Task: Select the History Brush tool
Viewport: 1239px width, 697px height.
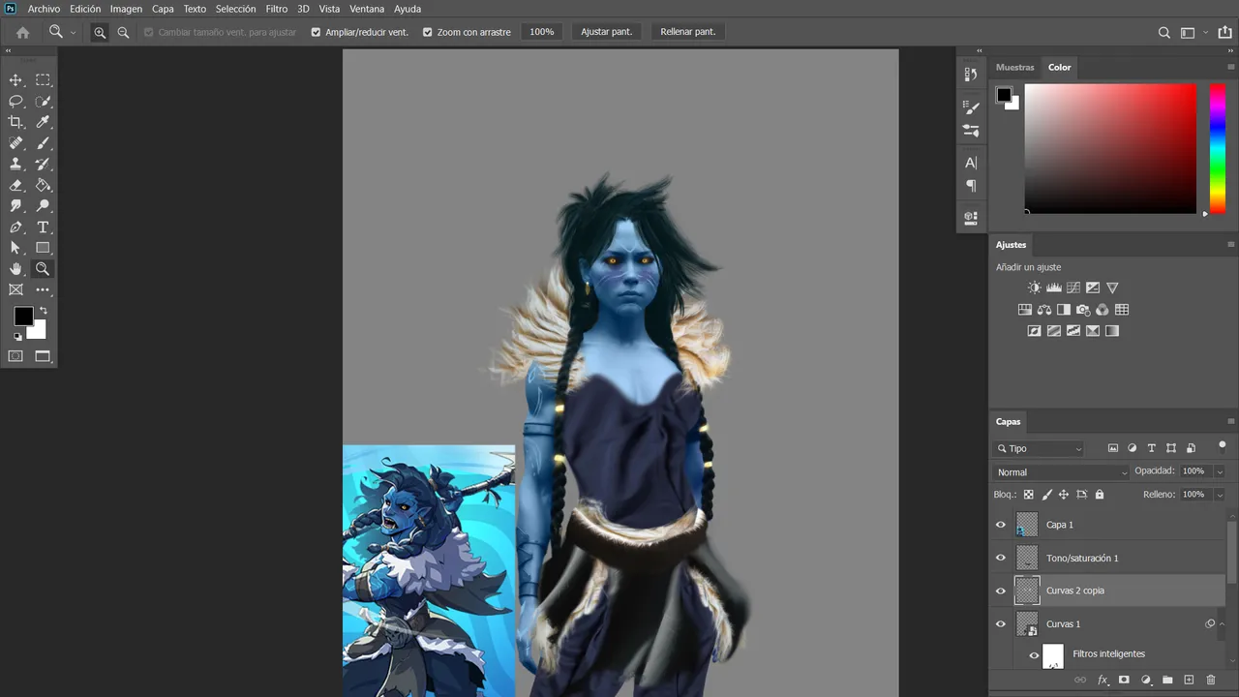Action: [43, 165]
